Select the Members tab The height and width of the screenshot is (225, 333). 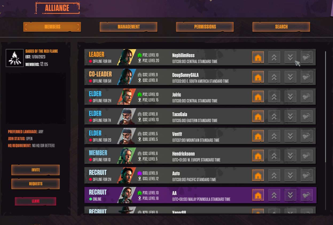(52, 27)
